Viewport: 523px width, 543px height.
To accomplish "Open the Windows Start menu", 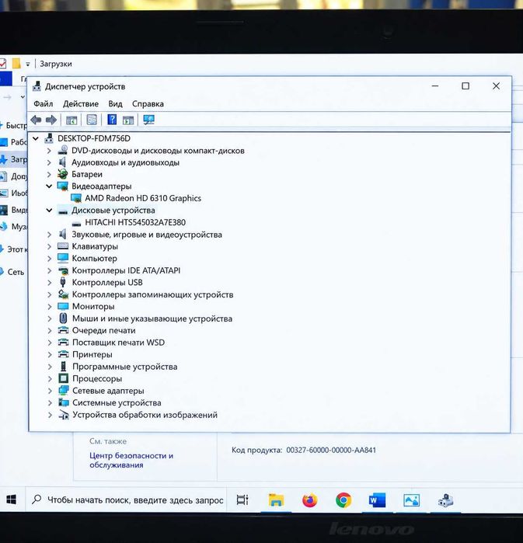I will [12, 499].
